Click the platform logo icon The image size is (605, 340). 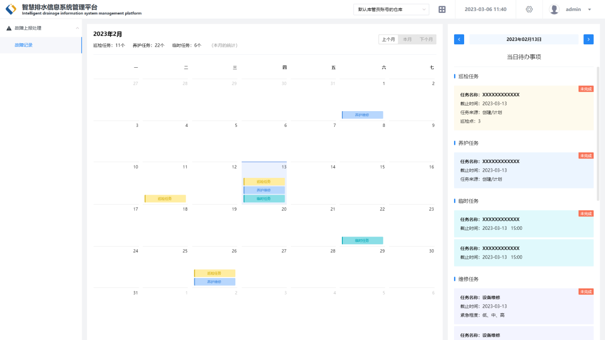click(x=11, y=10)
